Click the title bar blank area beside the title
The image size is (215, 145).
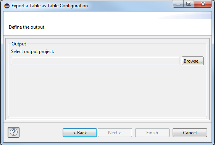point(130,6)
